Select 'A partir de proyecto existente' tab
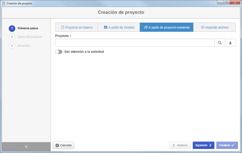This screenshot has width=242, height=153. (x=167, y=27)
